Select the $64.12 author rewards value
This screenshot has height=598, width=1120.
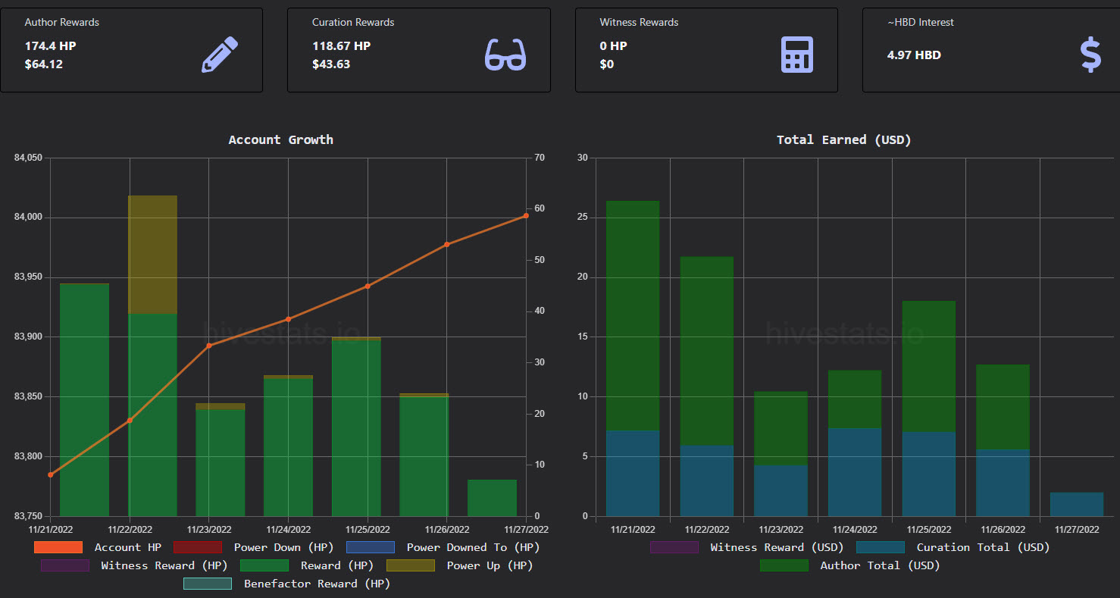click(x=44, y=64)
